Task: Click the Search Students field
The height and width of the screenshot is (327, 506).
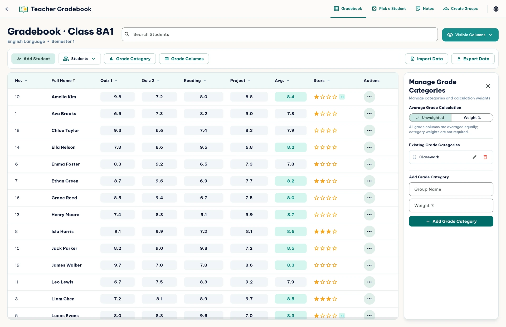Action: click(280, 34)
